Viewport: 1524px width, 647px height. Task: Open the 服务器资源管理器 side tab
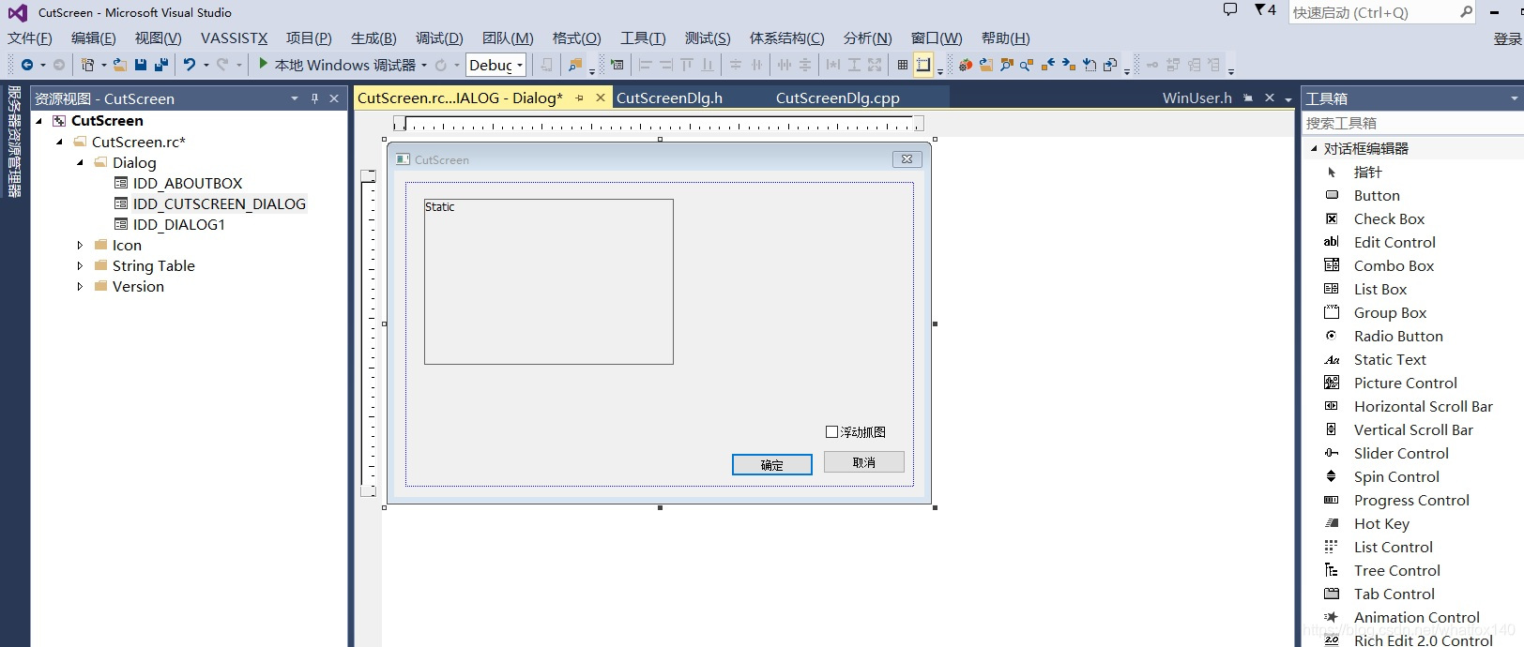click(14, 141)
